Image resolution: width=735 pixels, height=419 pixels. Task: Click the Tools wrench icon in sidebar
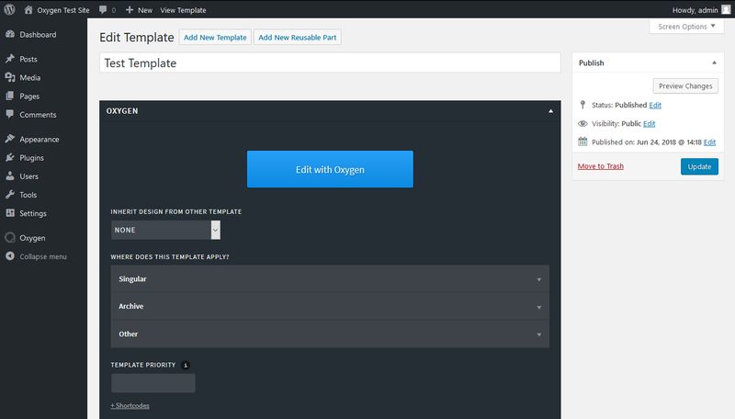pyautogui.click(x=10, y=195)
